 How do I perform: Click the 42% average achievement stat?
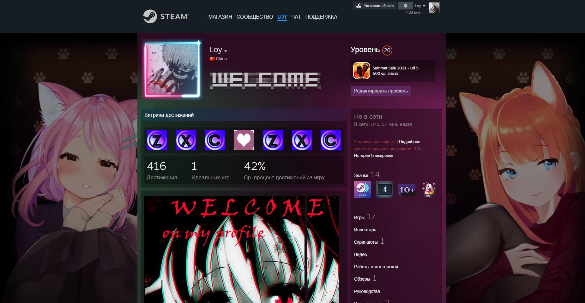coord(284,171)
